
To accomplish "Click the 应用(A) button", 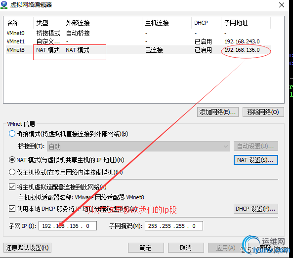I will [226, 248].
